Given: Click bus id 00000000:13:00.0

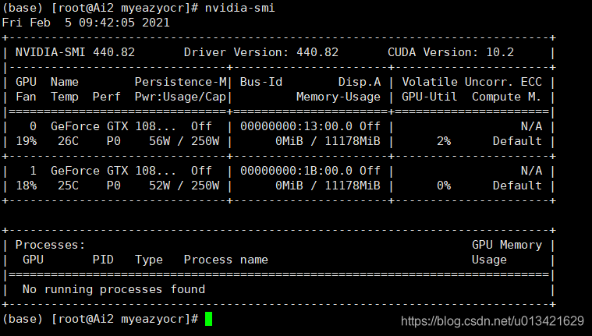Looking at the screenshot, I should [x=296, y=126].
